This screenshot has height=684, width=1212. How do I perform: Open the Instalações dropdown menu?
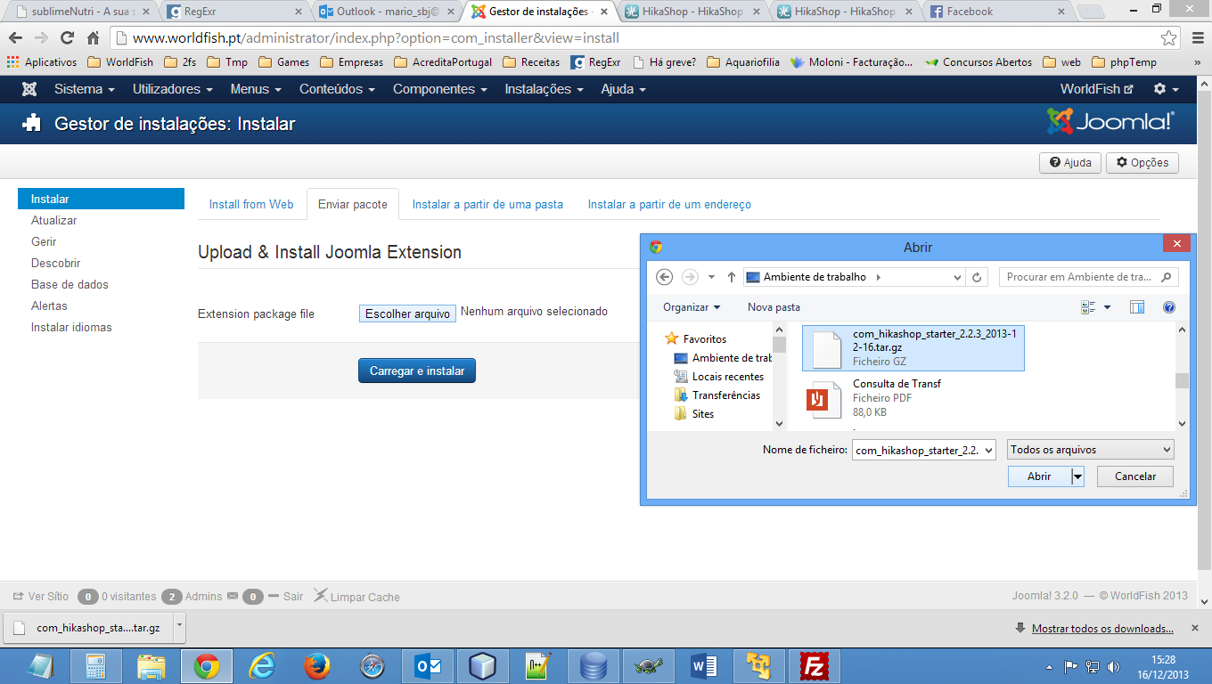pos(545,89)
